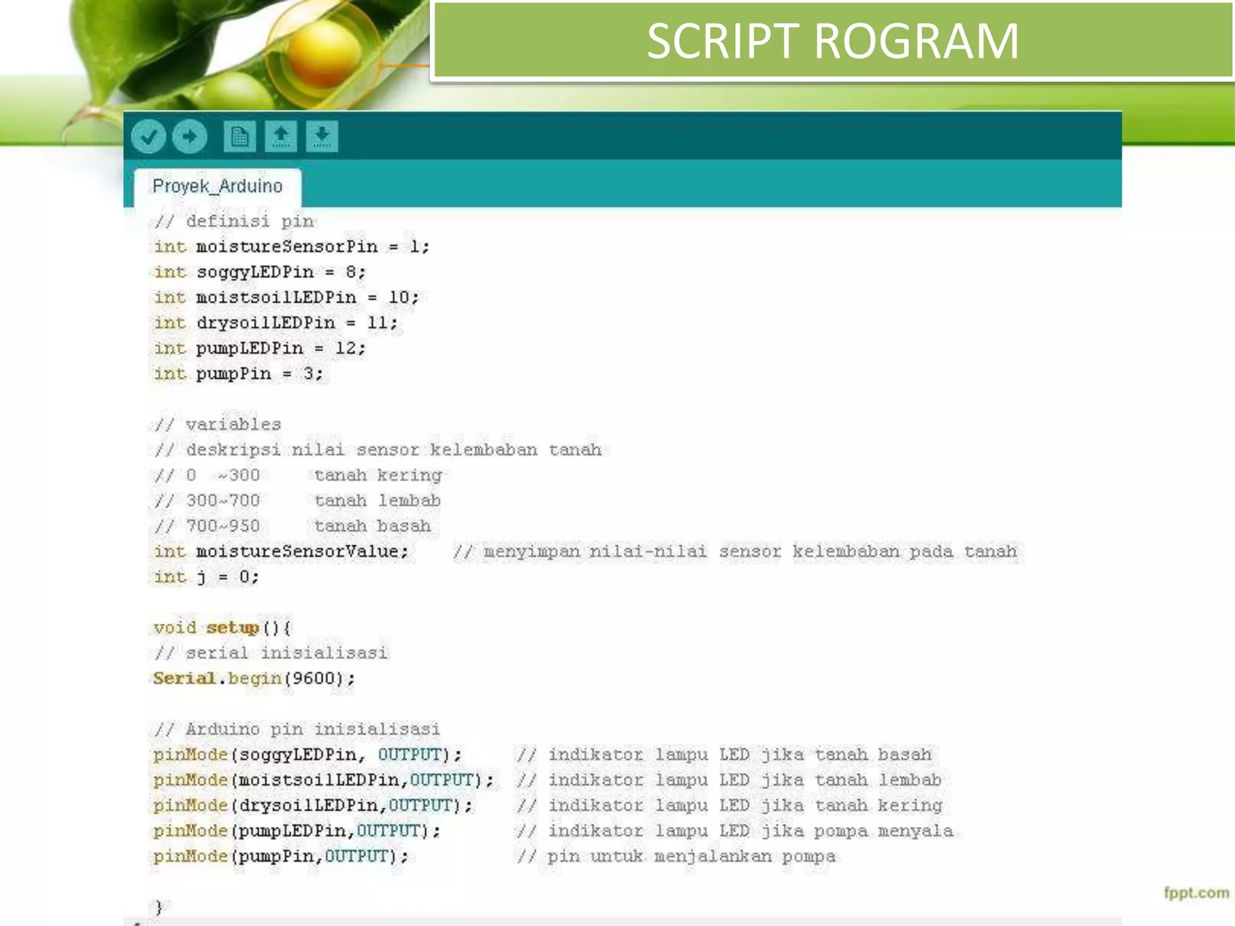Click 'pinMode(pumpPin,OUTPUT);' line
Screen dimensions: 1235x926
[281, 856]
